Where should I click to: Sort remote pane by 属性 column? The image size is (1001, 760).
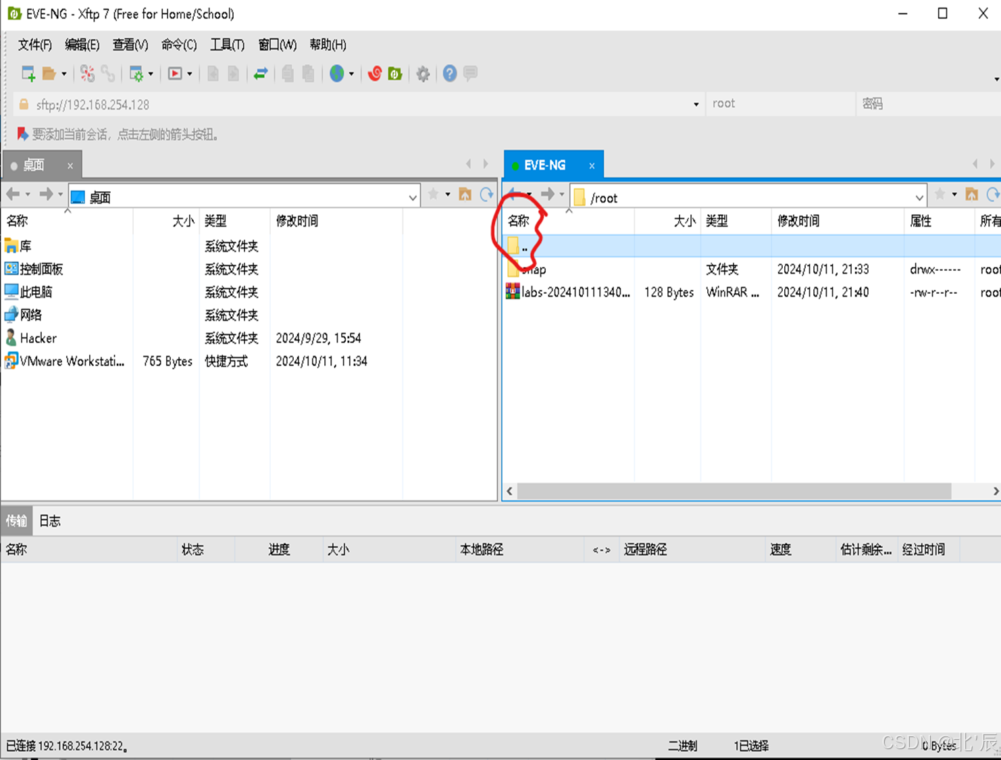[939, 221]
